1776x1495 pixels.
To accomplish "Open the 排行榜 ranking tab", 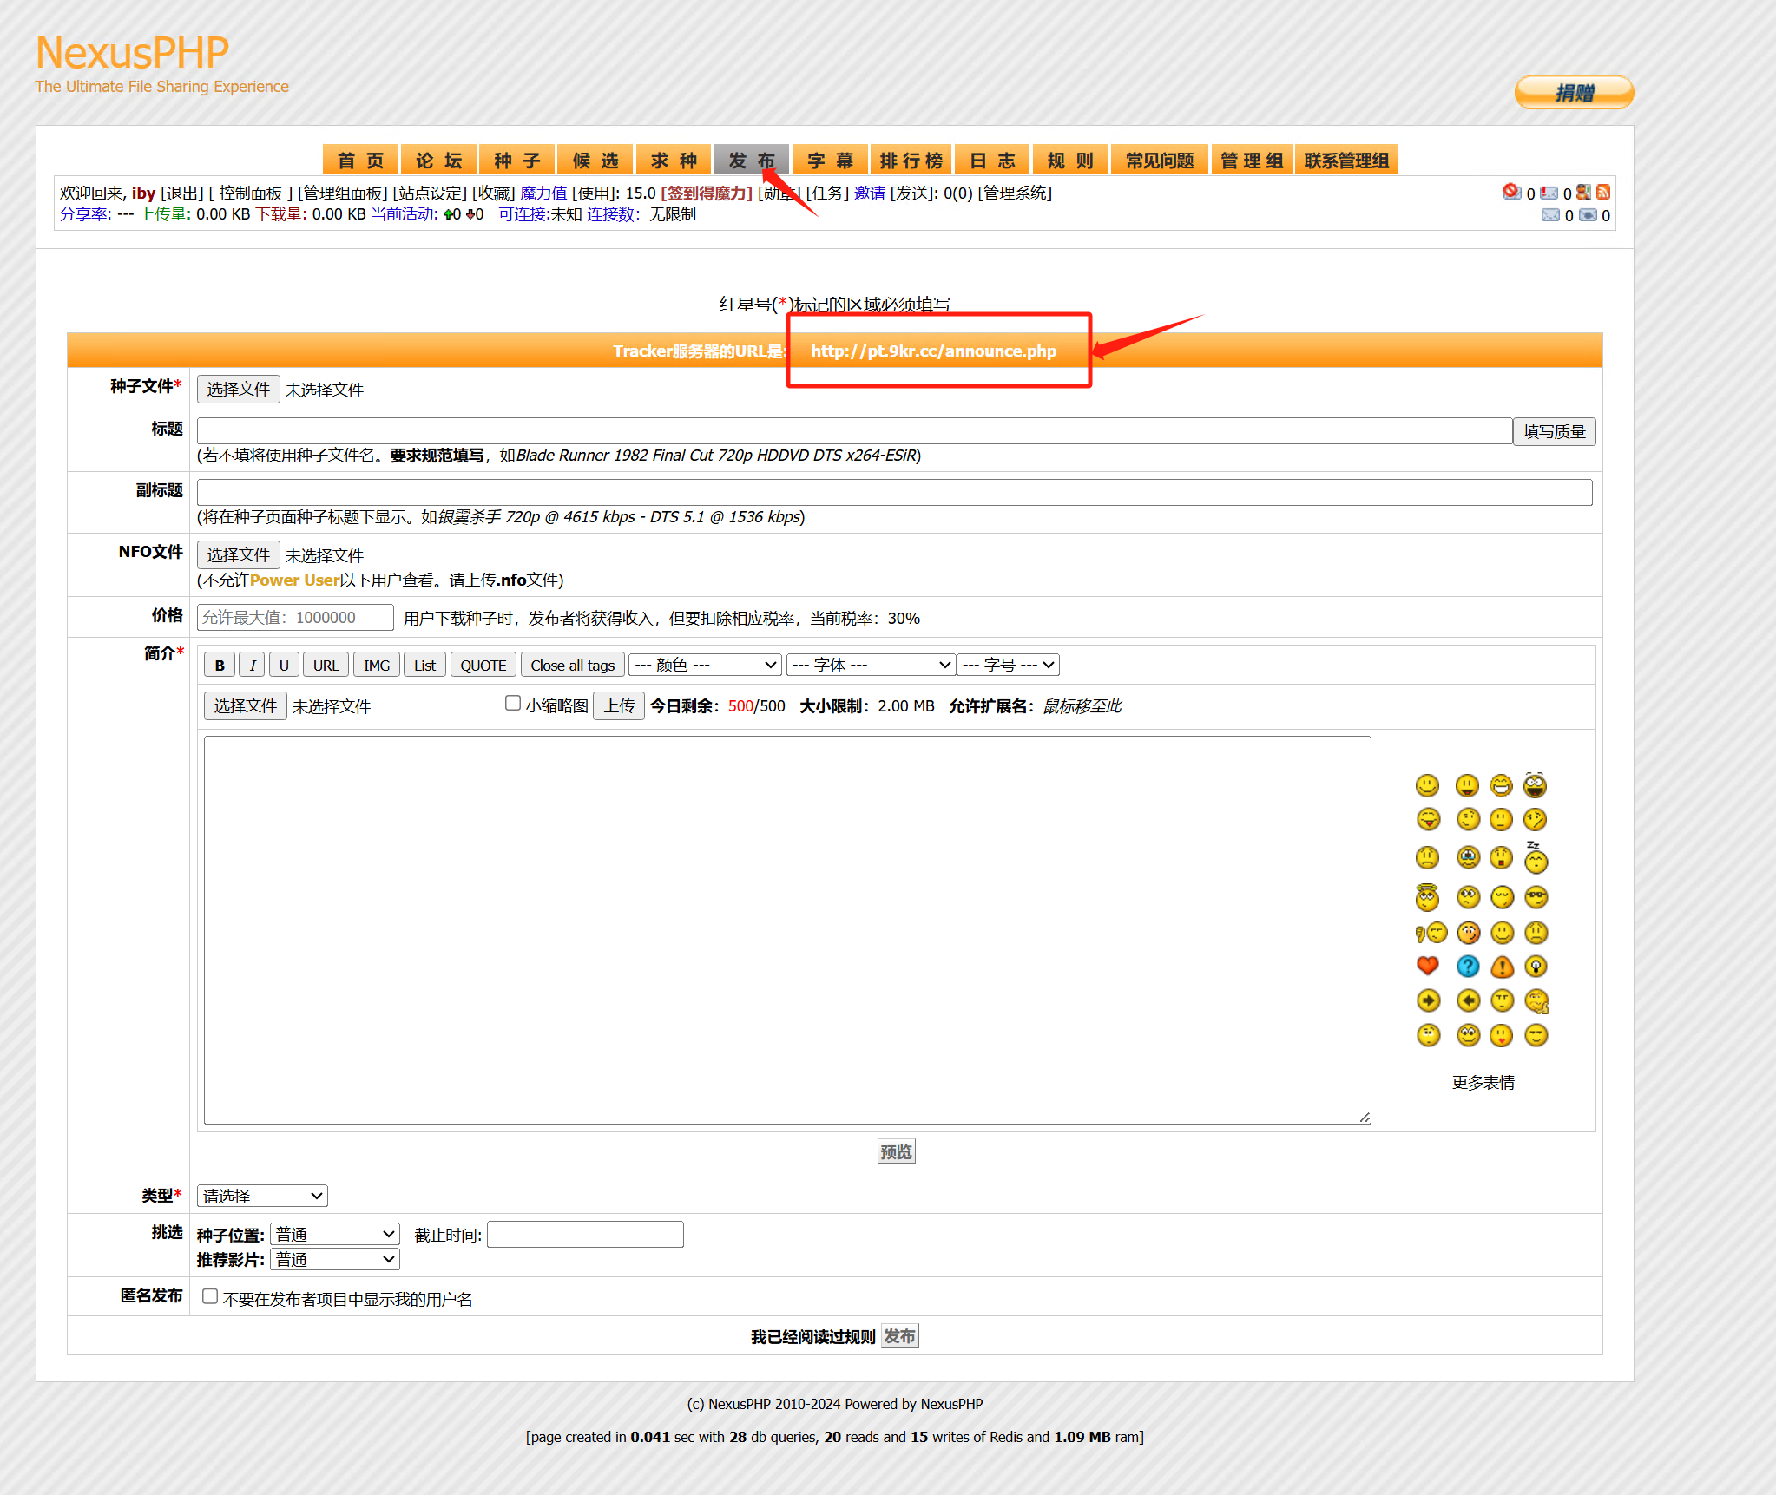I will click(911, 161).
